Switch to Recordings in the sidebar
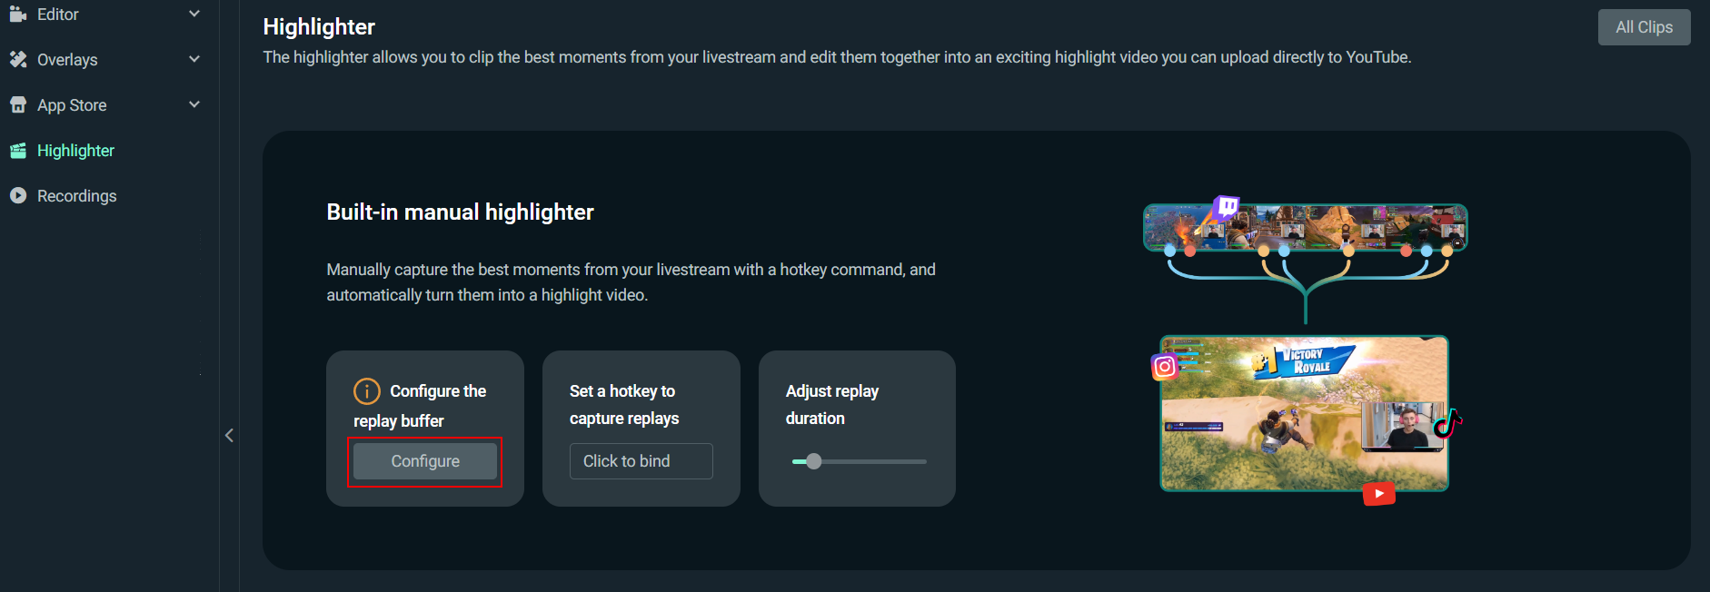1710x592 pixels. tap(77, 195)
